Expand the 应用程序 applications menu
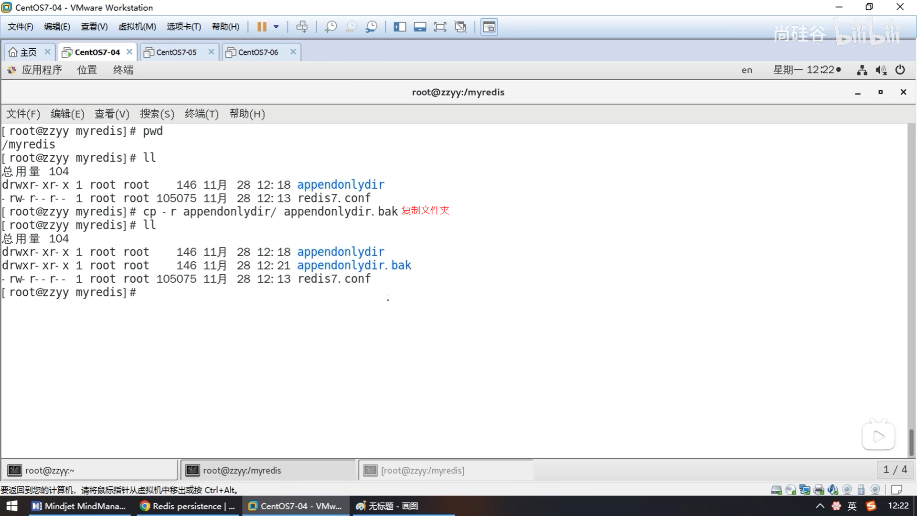 point(42,70)
